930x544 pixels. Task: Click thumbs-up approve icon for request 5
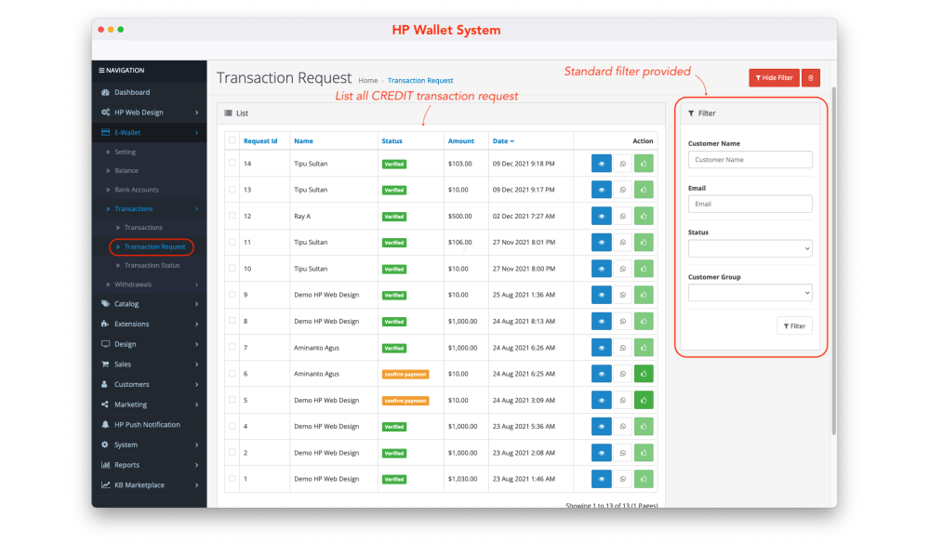point(644,400)
